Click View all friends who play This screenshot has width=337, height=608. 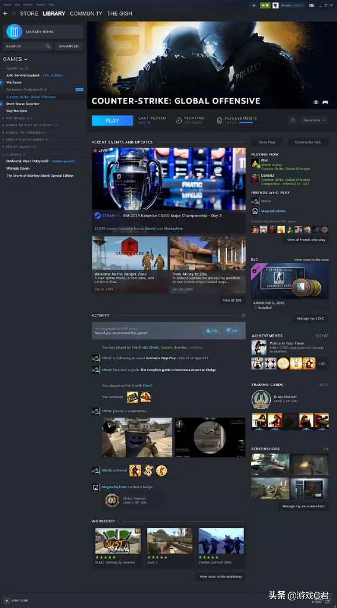[x=306, y=239]
